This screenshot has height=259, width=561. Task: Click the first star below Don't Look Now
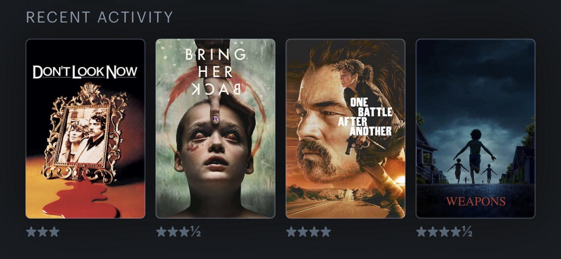pyautogui.click(x=31, y=232)
